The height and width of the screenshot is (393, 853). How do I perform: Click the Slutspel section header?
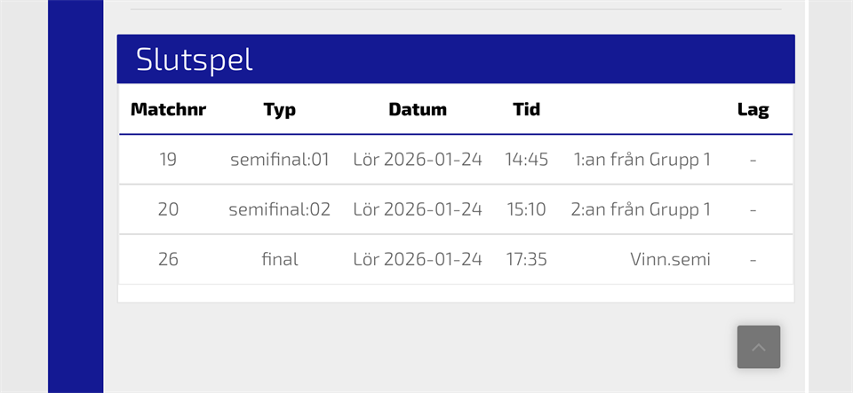click(195, 59)
